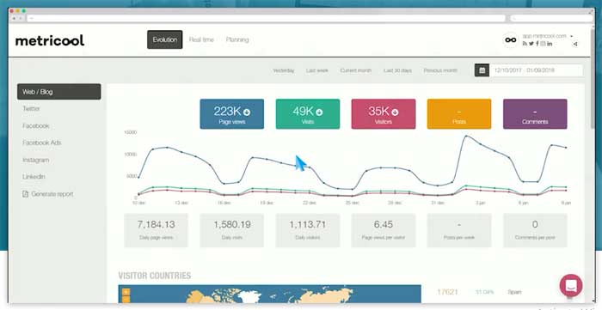Select Web / Blog in sidebar

[x=59, y=92]
